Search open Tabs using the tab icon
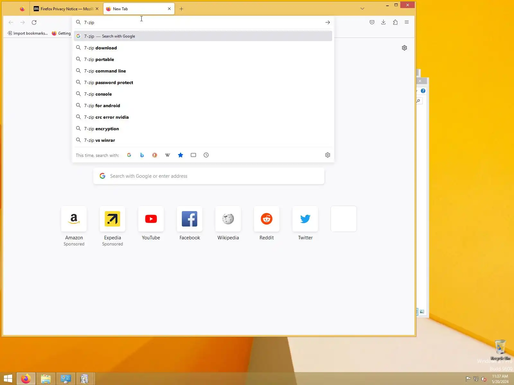The width and height of the screenshot is (514, 385). point(193,155)
